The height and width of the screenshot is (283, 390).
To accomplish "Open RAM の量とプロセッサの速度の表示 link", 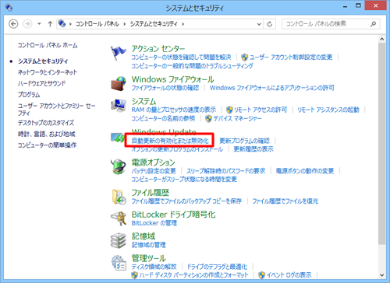I will (174, 110).
